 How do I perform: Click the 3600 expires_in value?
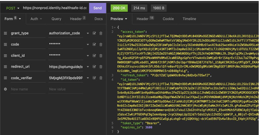(x=149, y=127)
